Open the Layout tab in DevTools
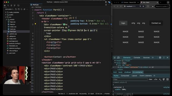172x96 pixels. [134, 76]
